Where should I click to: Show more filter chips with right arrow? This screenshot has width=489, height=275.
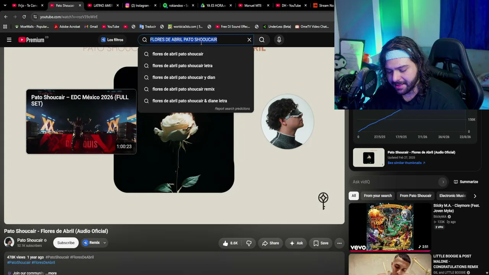click(x=475, y=196)
